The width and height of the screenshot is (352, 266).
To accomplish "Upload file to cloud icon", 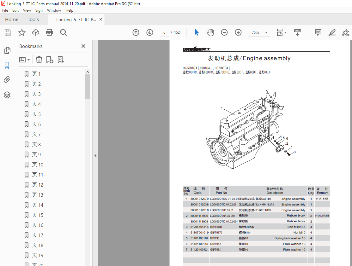I will pyautogui.click(x=35, y=32).
